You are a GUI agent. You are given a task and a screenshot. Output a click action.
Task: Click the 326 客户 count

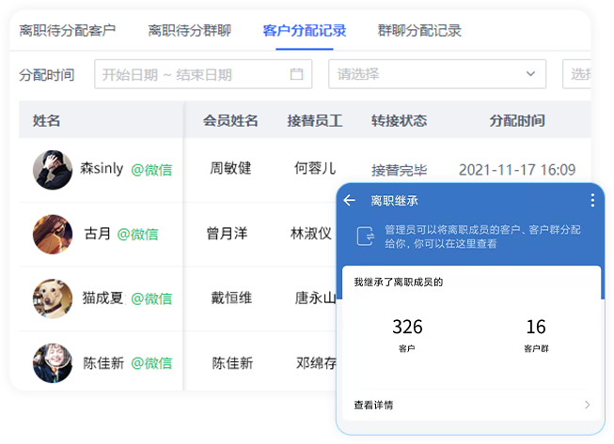point(407,335)
